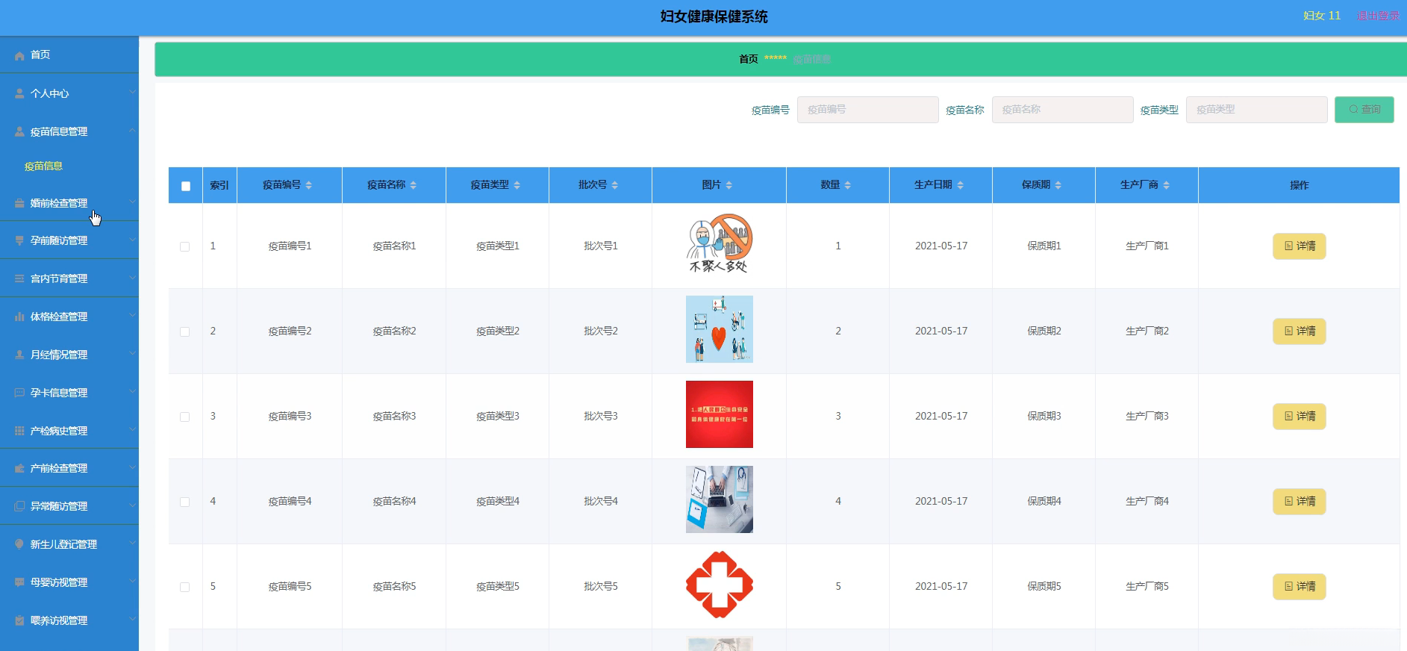Open the image thumbnail in row 1
The height and width of the screenshot is (651, 1407).
coord(720,244)
